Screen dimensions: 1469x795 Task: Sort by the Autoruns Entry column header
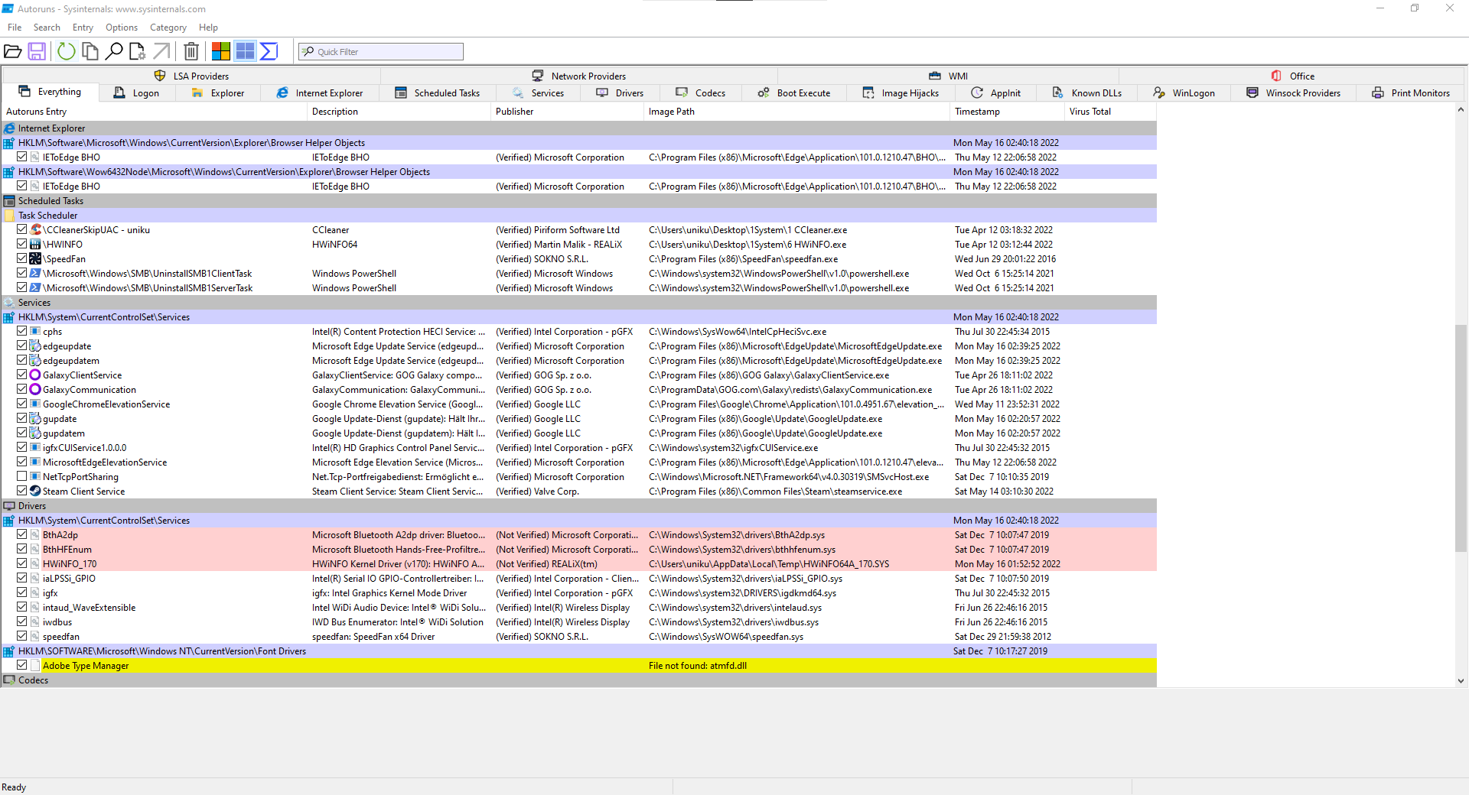click(154, 112)
